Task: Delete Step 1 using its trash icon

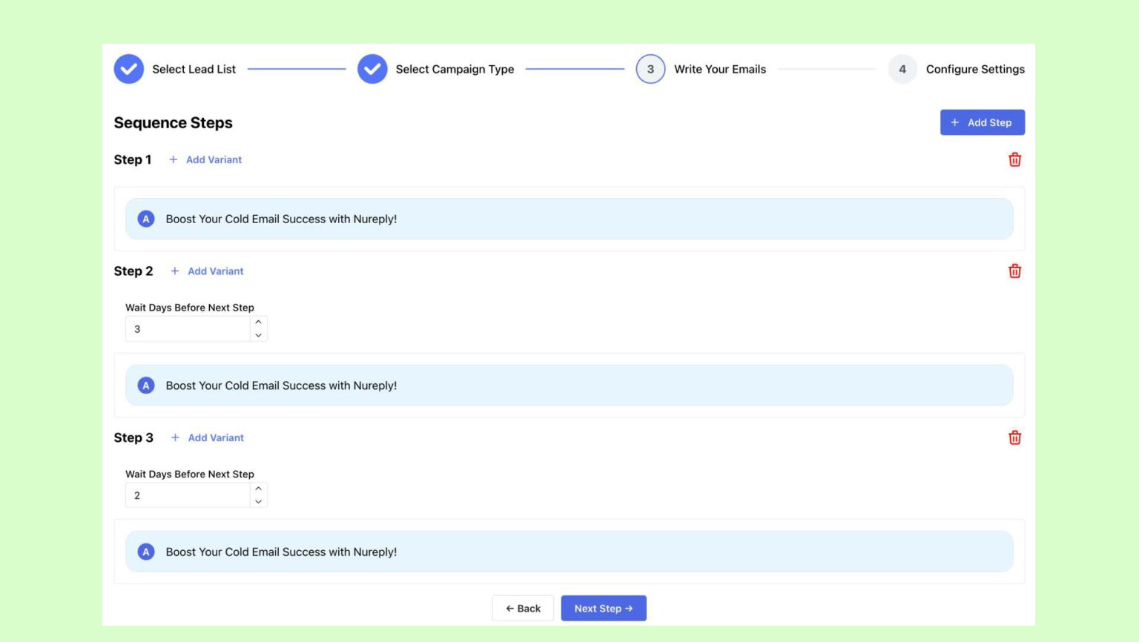Action: (1015, 159)
